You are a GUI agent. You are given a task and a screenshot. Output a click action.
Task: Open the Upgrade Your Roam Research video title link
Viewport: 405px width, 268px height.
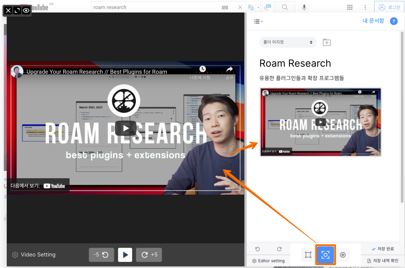(x=97, y=72)
